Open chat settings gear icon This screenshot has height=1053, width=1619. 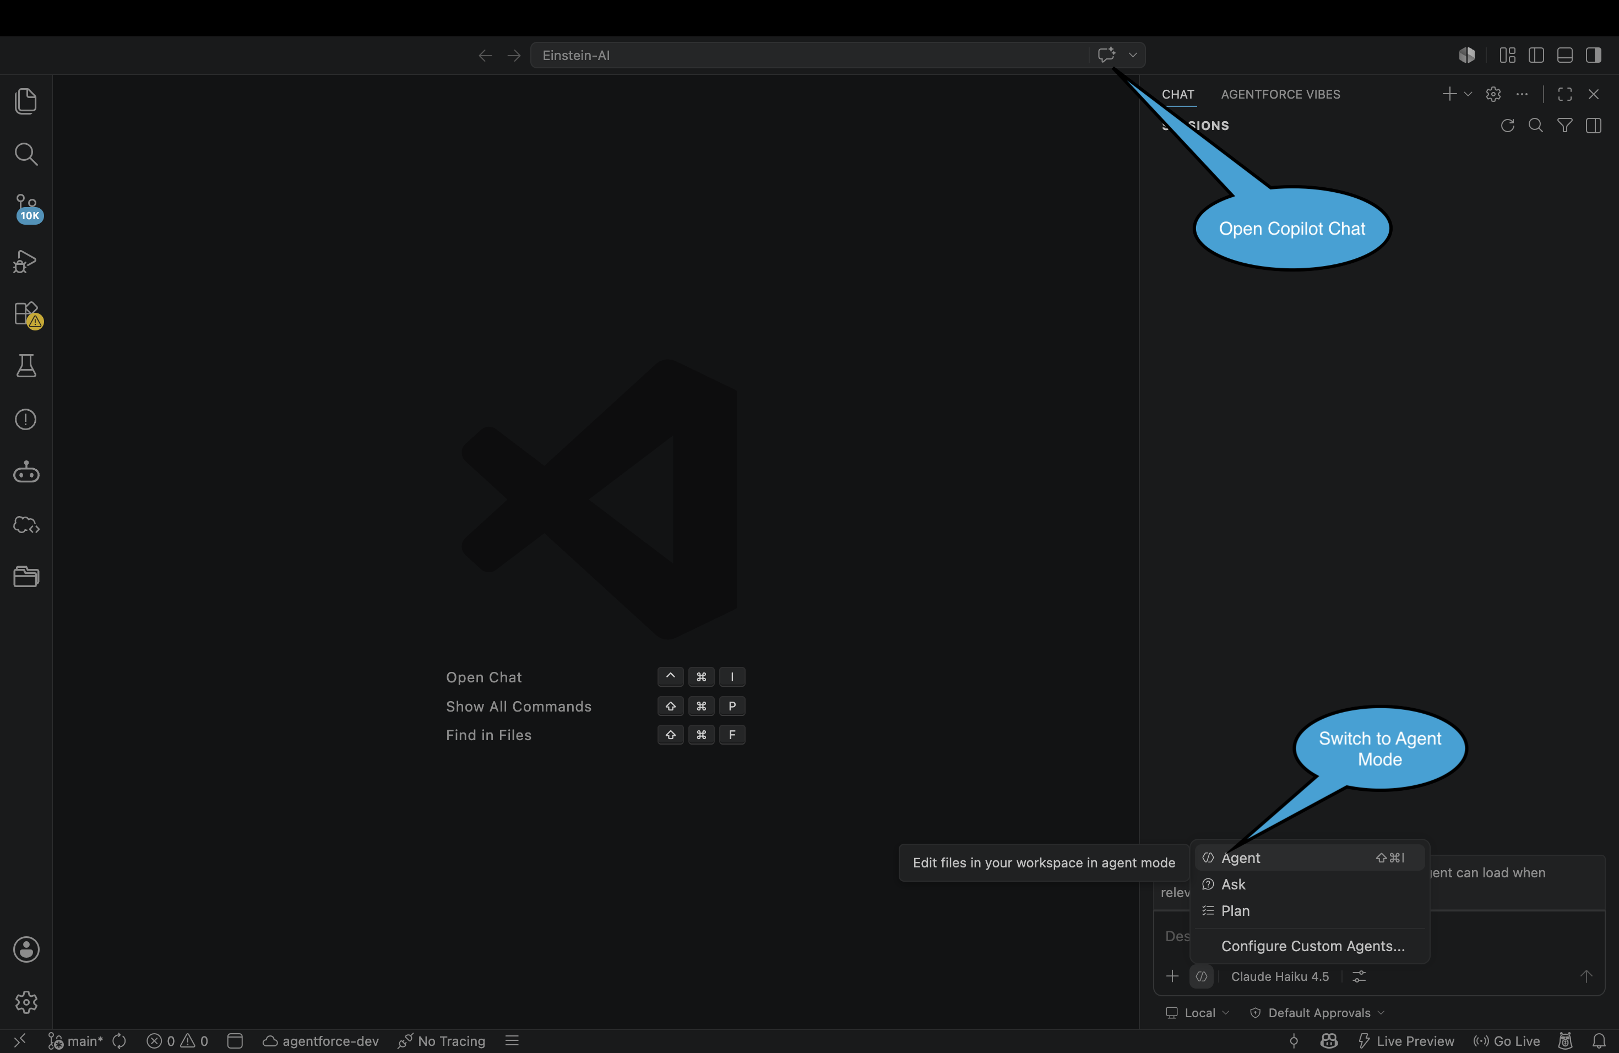pos(1493,94)
